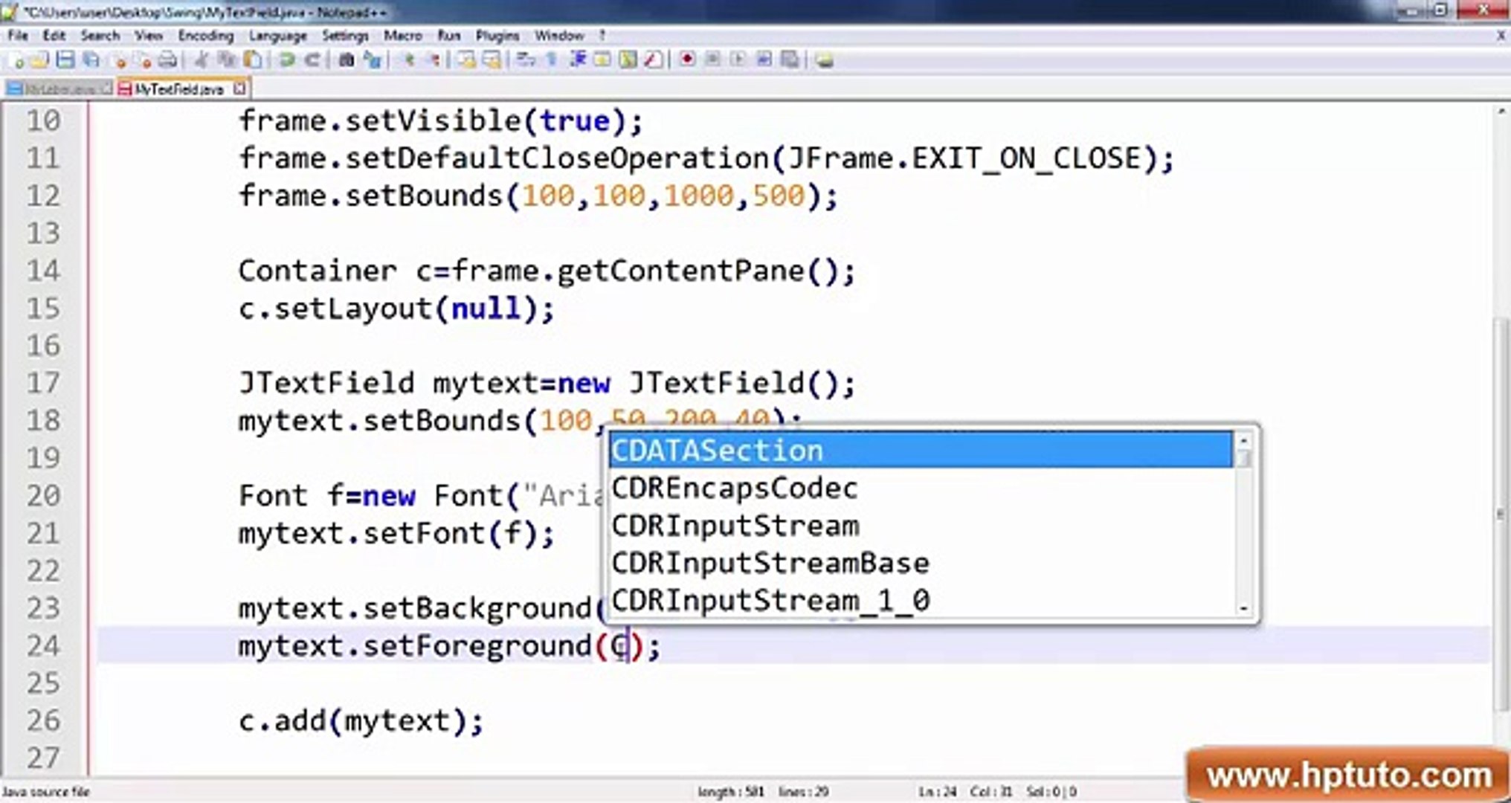Open the Encoding menu
1511x803 pixels.
(x=205, y=36)
